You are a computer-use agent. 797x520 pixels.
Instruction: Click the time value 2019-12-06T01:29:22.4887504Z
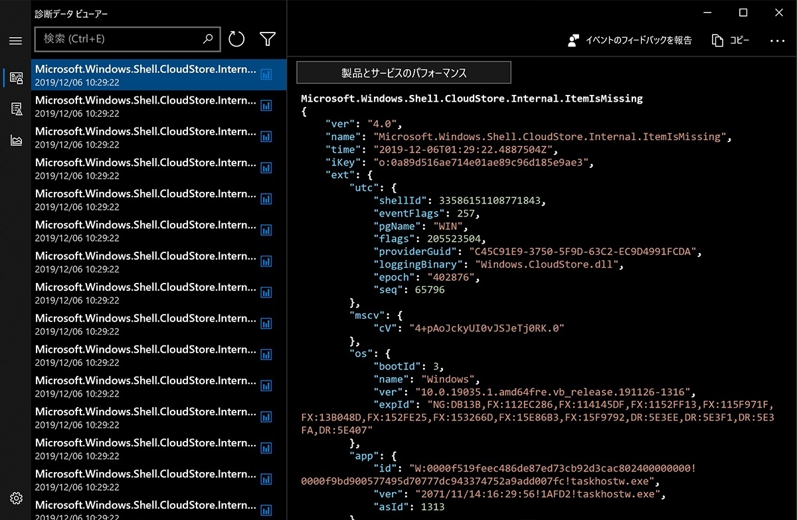click(x=462, y=149)
